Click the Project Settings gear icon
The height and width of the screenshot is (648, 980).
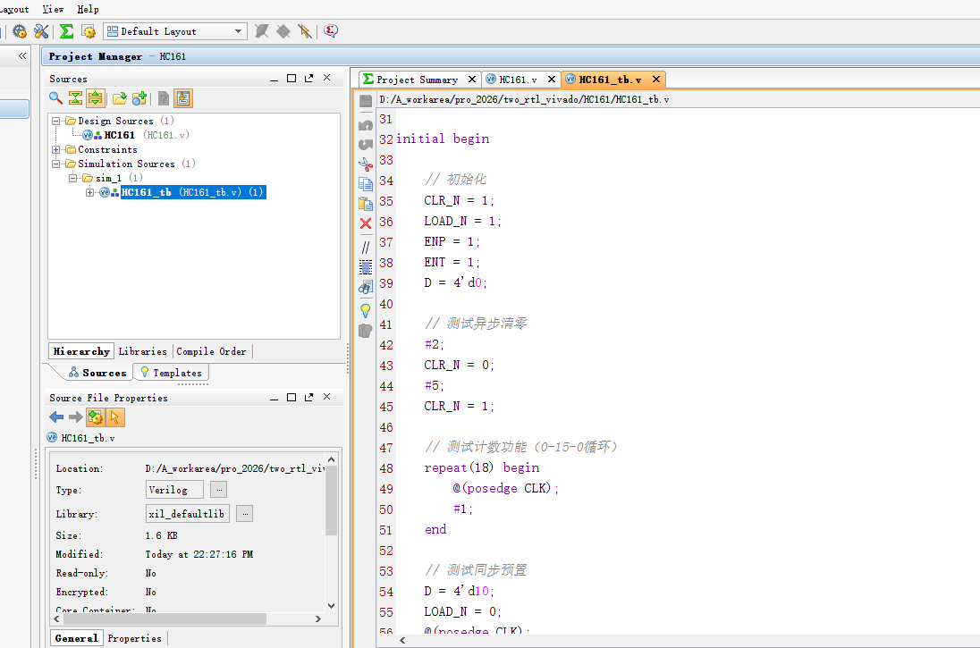[20, 31]
